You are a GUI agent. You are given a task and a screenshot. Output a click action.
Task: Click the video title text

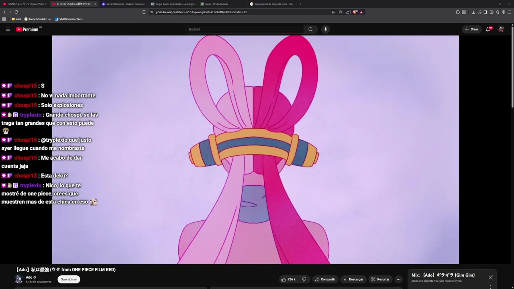click(x=65, y=270)
